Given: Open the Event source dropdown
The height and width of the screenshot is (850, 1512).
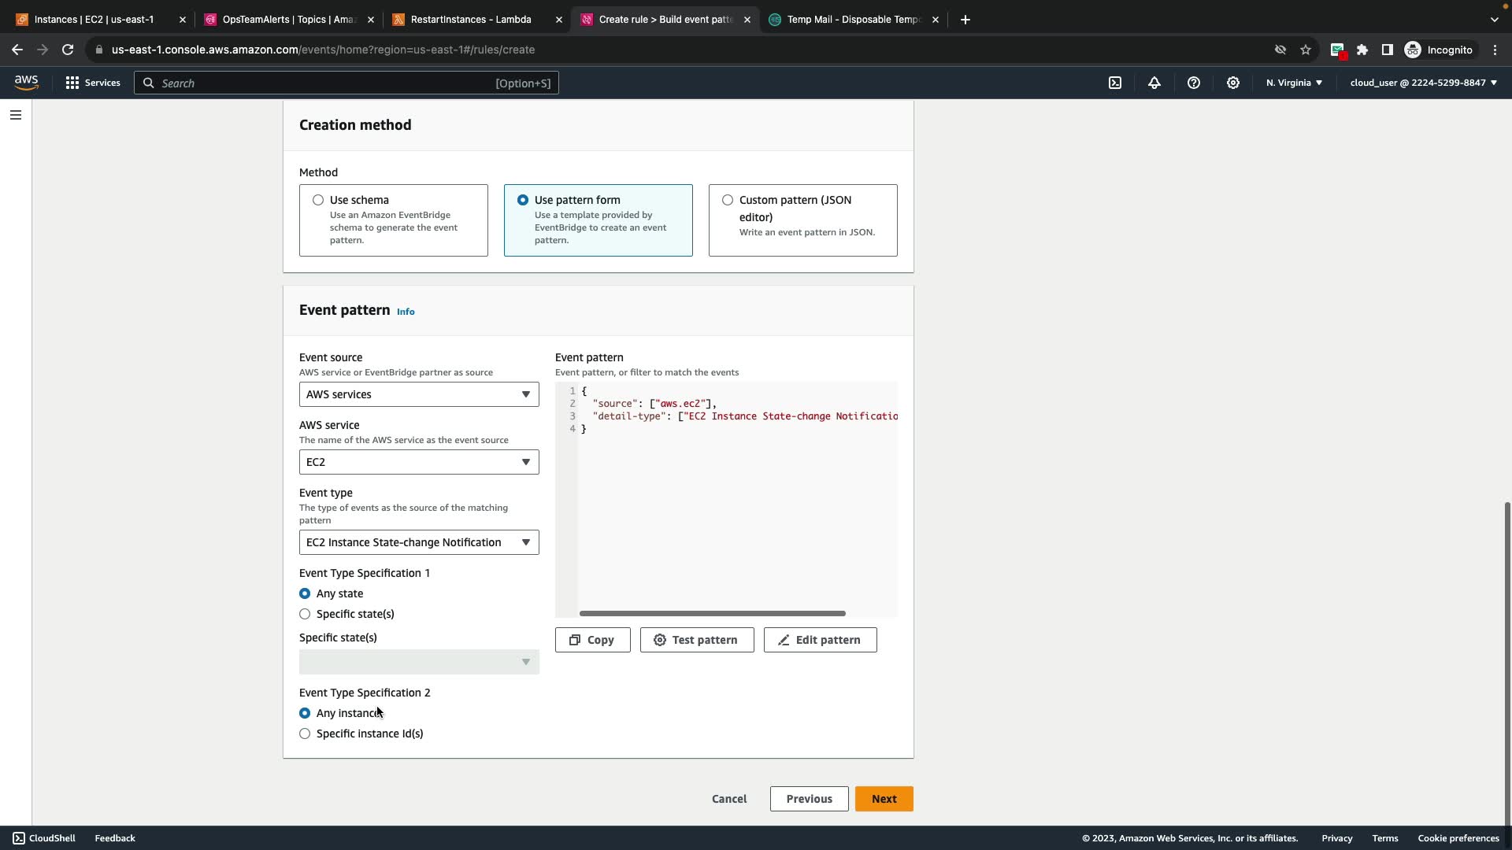Looking at the screenshot, I should (x=419, y=394).
